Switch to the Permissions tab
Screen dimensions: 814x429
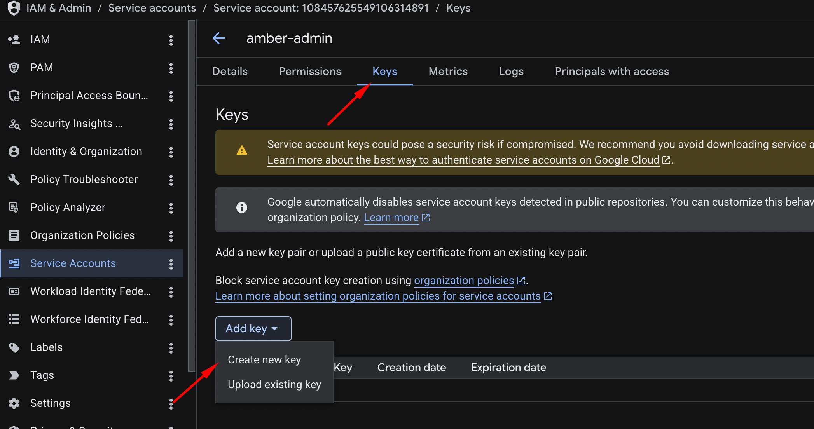pos(310,71)
